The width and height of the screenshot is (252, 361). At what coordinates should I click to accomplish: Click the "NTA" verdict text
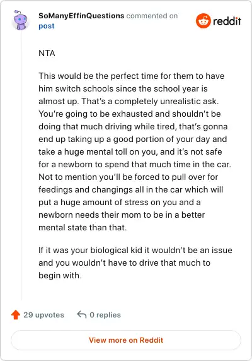click(47, 54)
